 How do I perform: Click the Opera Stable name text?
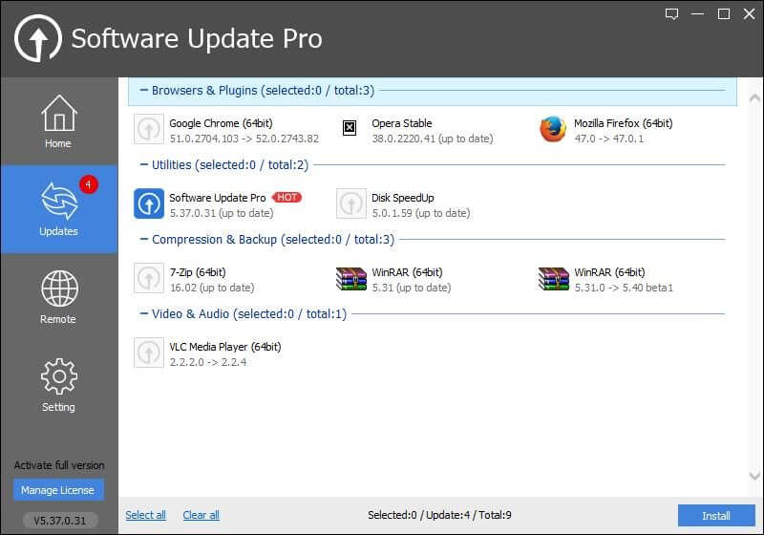(x=401, y=123)
